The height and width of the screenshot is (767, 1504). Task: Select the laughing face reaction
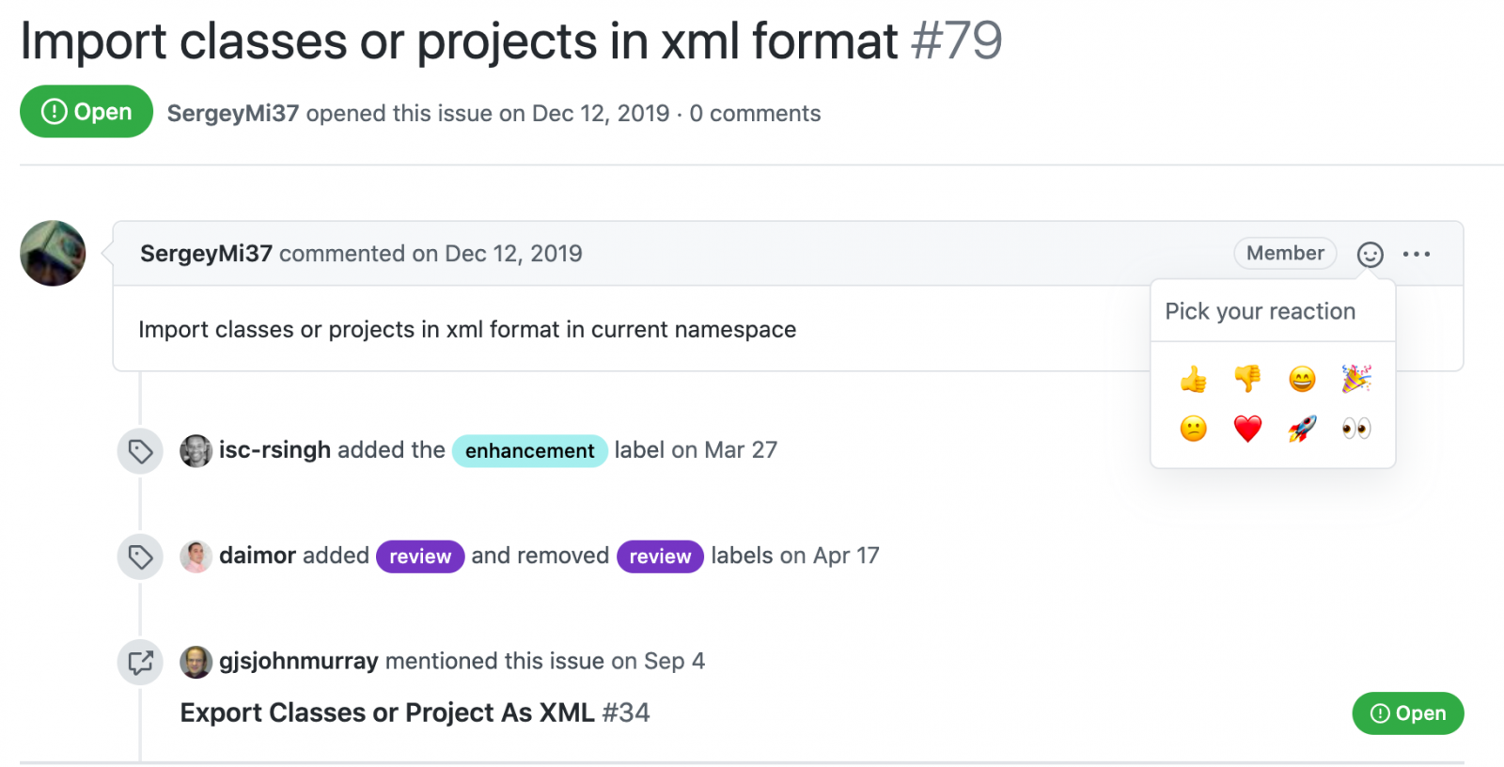[x=1302, y=379]
